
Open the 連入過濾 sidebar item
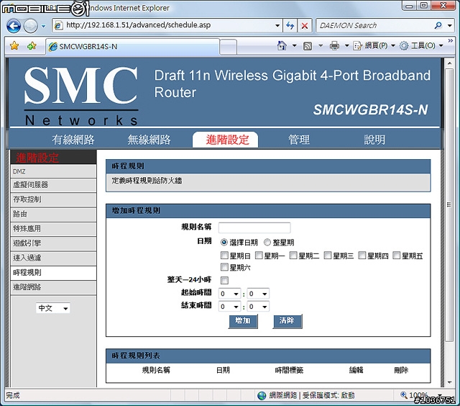tap(53, 258)
